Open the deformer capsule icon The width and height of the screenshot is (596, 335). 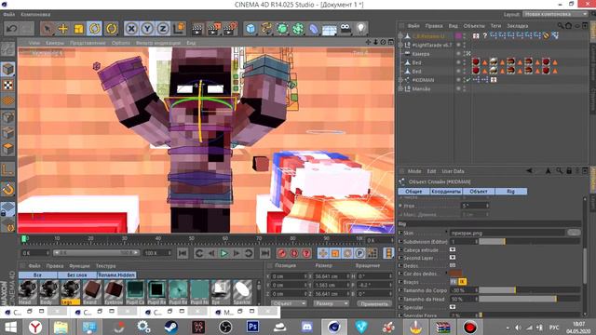tap(314, 29)
